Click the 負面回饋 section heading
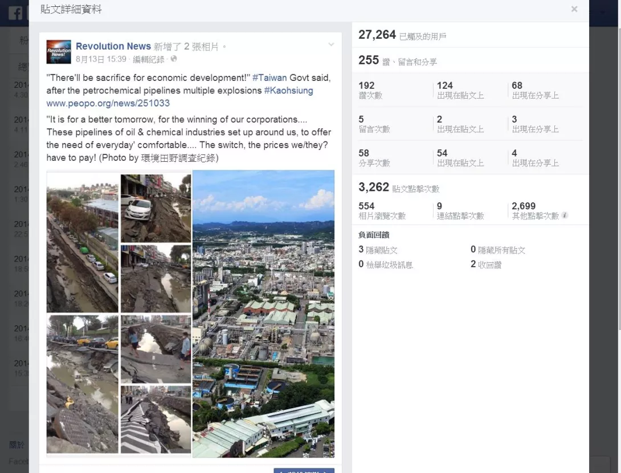The image size is (621, 473). [374, 235]
